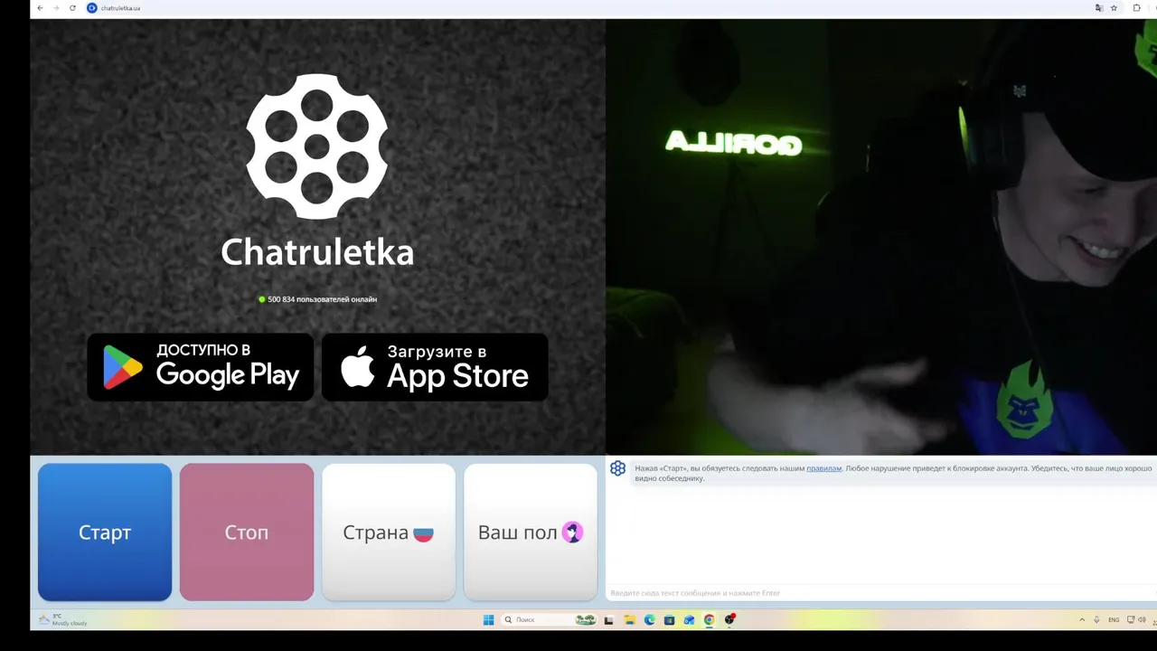
Task: Click the translate page icon
Action: pyautogui.click(x=1099, y=8)
